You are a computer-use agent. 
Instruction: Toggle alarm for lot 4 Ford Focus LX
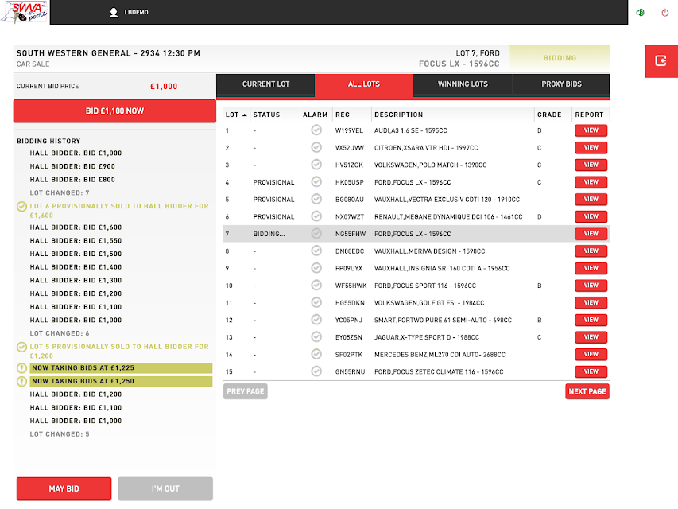[x=316, y=182]
